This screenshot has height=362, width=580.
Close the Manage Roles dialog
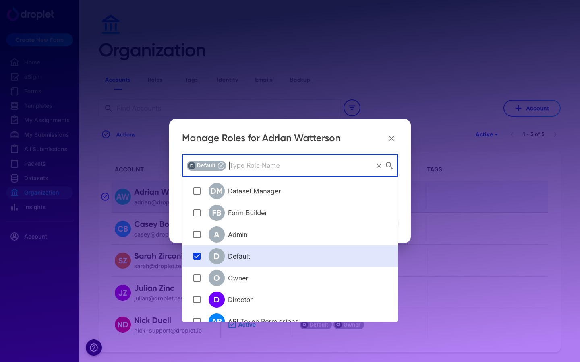click(391, 138)
